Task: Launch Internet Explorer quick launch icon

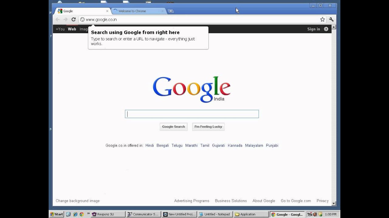Action: tap(75, 214)
